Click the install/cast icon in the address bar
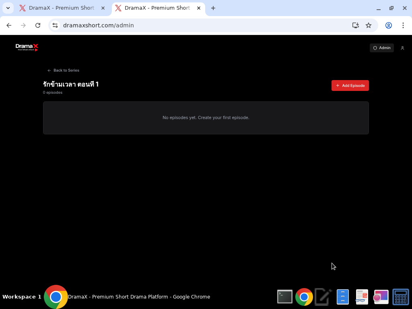Image resolution: width=412 pixels, height=309 pixels. 355,25
